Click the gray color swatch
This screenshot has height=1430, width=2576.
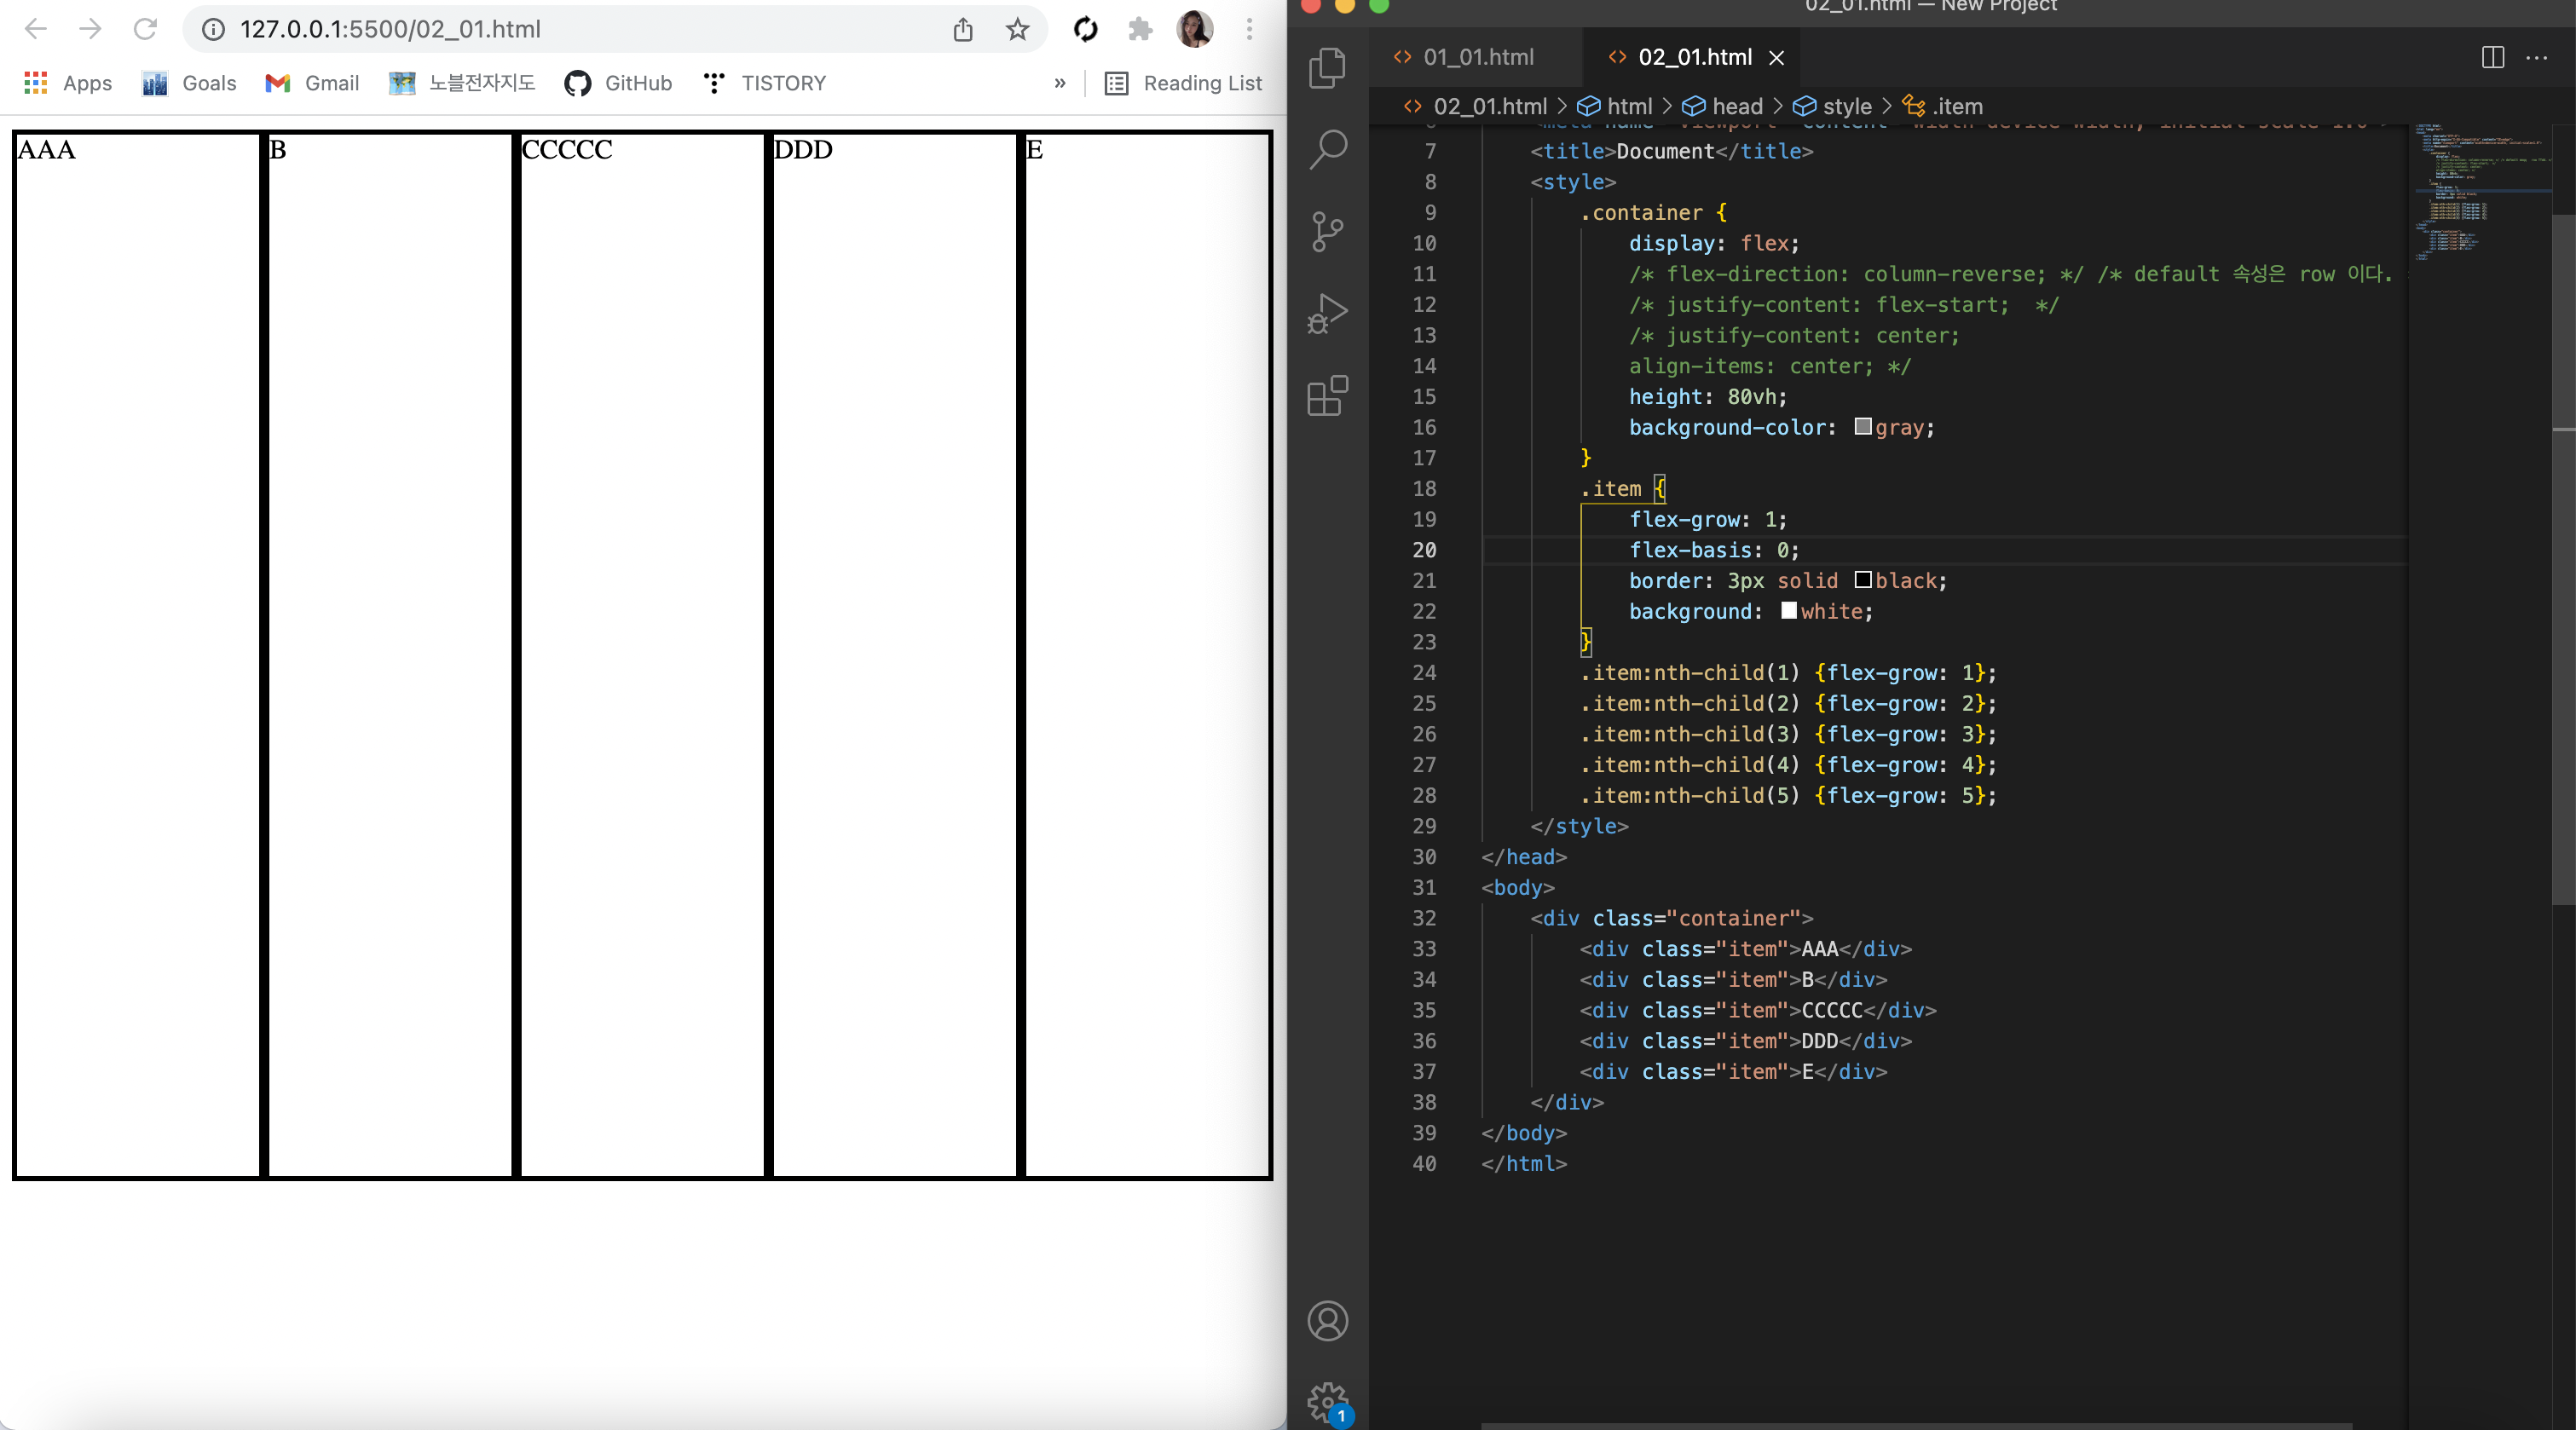tap(1863, 427)
